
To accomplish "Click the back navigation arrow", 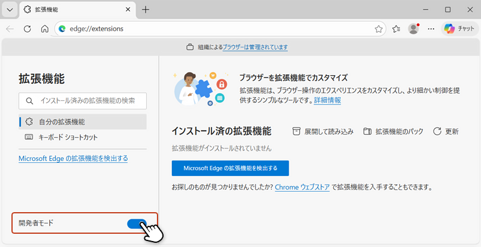I will pyautogui.click(x=10, y=29).
